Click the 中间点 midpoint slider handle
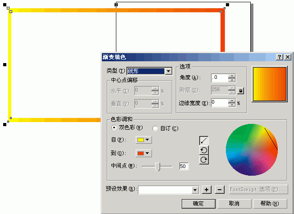 click(158, 167)
